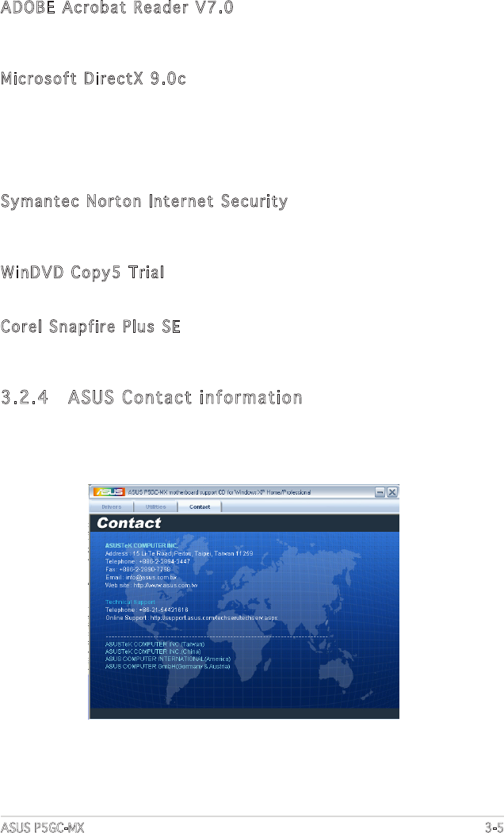Click the 'WinDVD Copy5 Trial' heading
Image resolution: width=504 pixels, height=833 pixels.
click(82, 273)
